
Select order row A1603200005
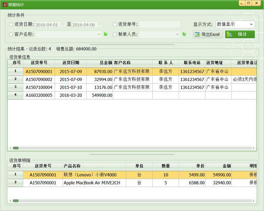(132, 95)
